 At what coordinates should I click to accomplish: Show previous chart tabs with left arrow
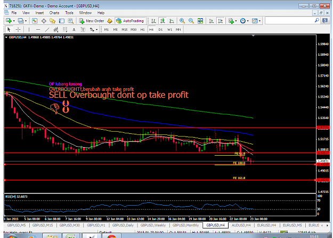[x=322, y=225]
